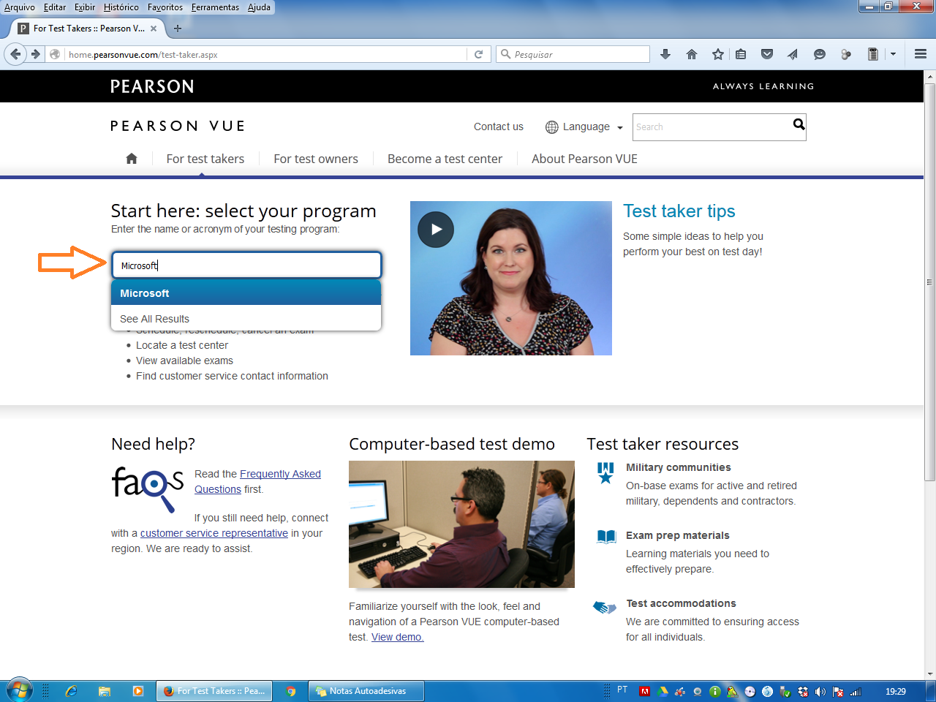
Task: Click the Military communities heading
Action: [x=679, y=467]
